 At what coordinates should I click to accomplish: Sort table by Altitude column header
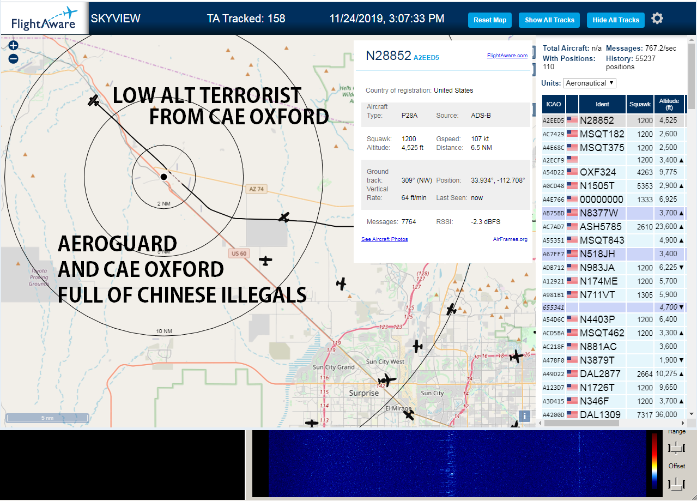tap(669, 104)
